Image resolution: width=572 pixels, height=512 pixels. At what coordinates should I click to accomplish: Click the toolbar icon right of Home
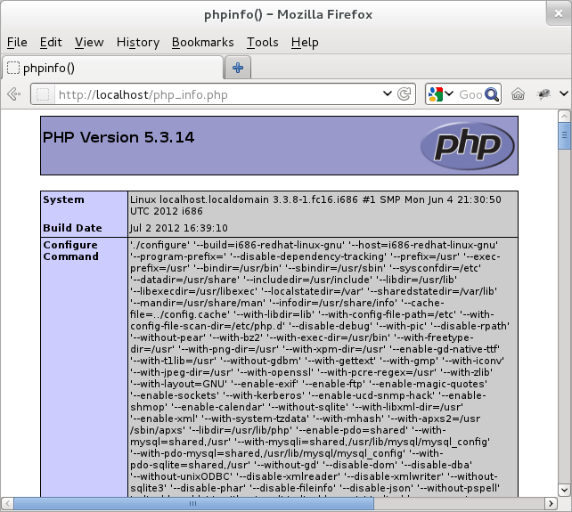point(543,94)
